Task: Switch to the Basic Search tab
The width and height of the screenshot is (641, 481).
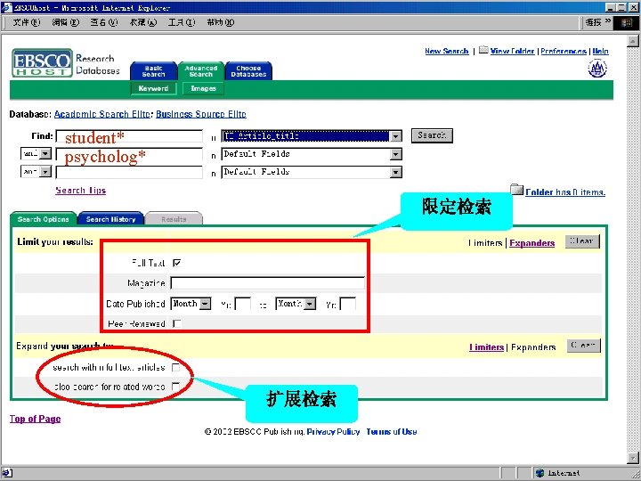Action: pyautogui.click(x=154, y=71)
